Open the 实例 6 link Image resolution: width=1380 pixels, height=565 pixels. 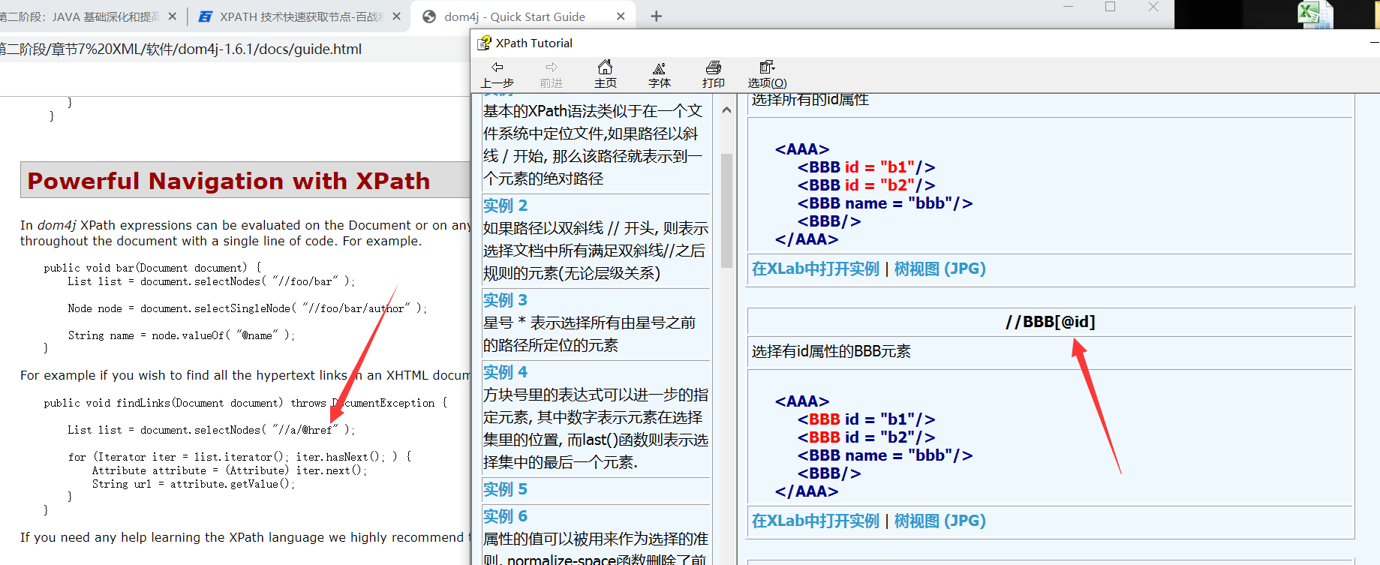tap(505, 516)
